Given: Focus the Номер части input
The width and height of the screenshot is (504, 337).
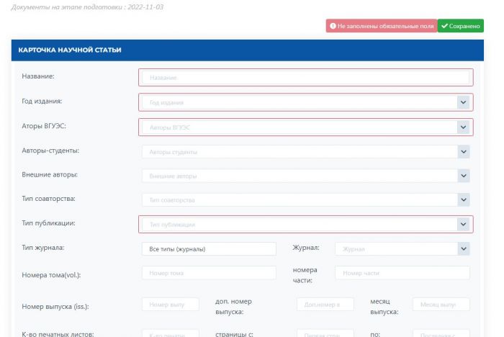Looking at the screenshot, I should pyautogui.click(x=402, y=273).
